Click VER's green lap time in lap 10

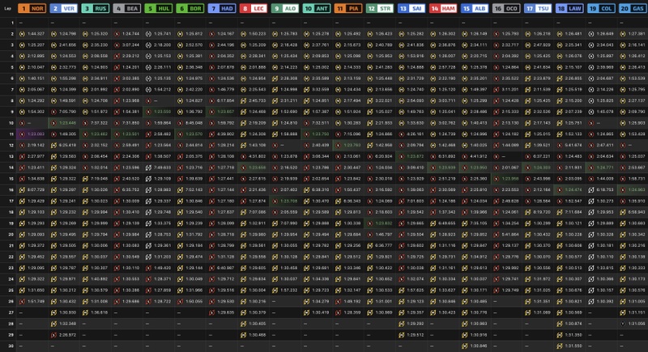click(x=68, y=123)
